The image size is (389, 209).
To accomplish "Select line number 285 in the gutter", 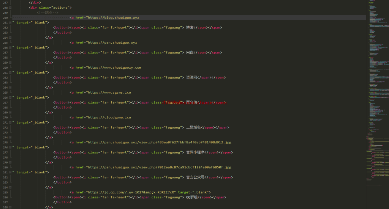I will click(x=5, y=192).
